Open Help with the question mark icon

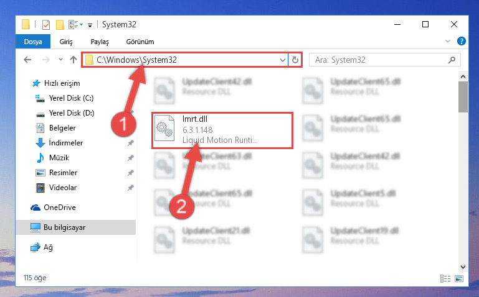462,41
